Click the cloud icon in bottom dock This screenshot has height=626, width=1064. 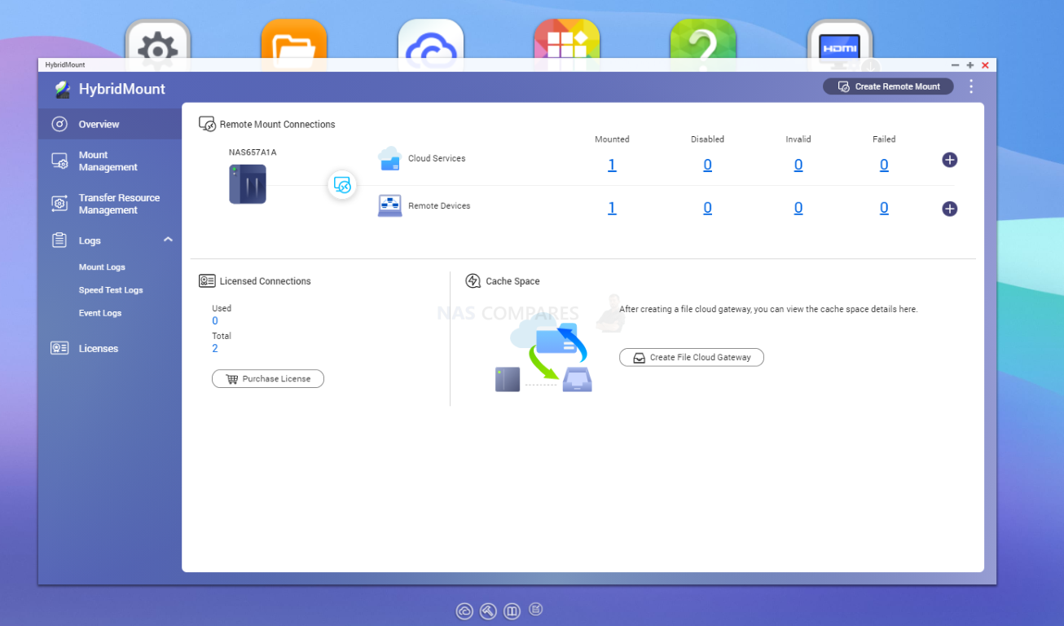pos(464,611)
